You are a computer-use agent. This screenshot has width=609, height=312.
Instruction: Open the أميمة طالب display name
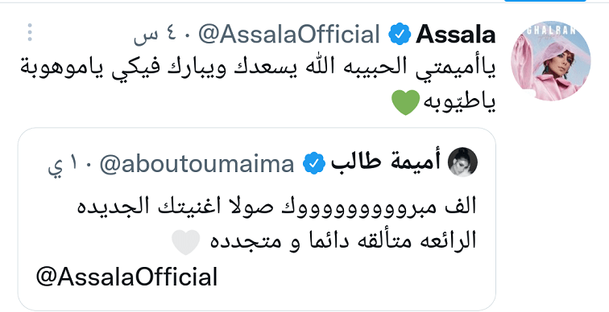[386, 162]
